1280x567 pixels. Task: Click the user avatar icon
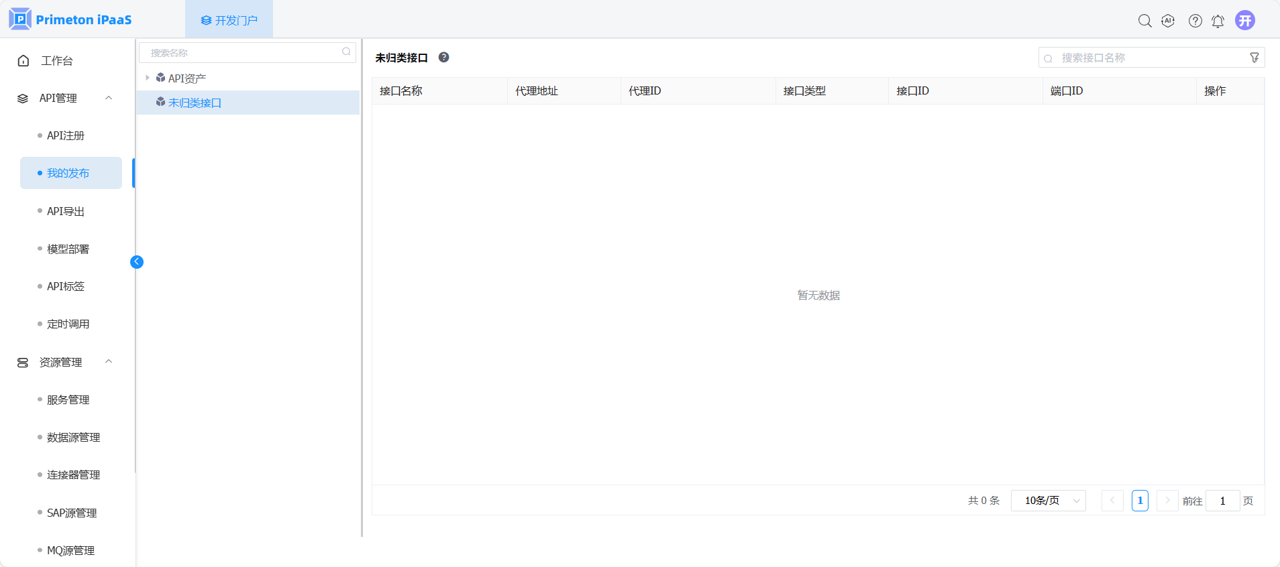click(x=1244, y=20)
